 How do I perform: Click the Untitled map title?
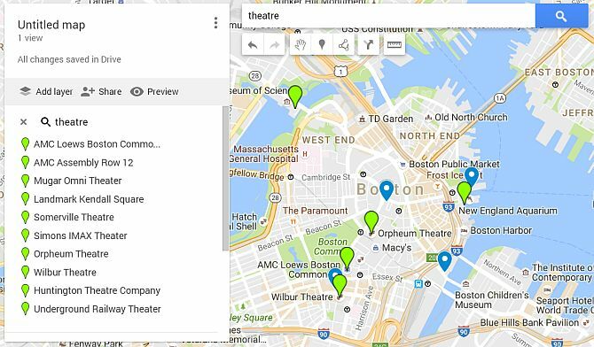[x=51, y=25]
